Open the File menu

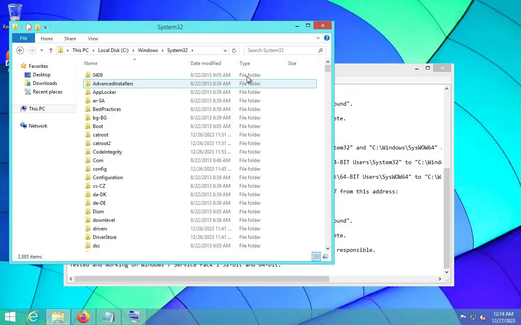click(24, 38)
